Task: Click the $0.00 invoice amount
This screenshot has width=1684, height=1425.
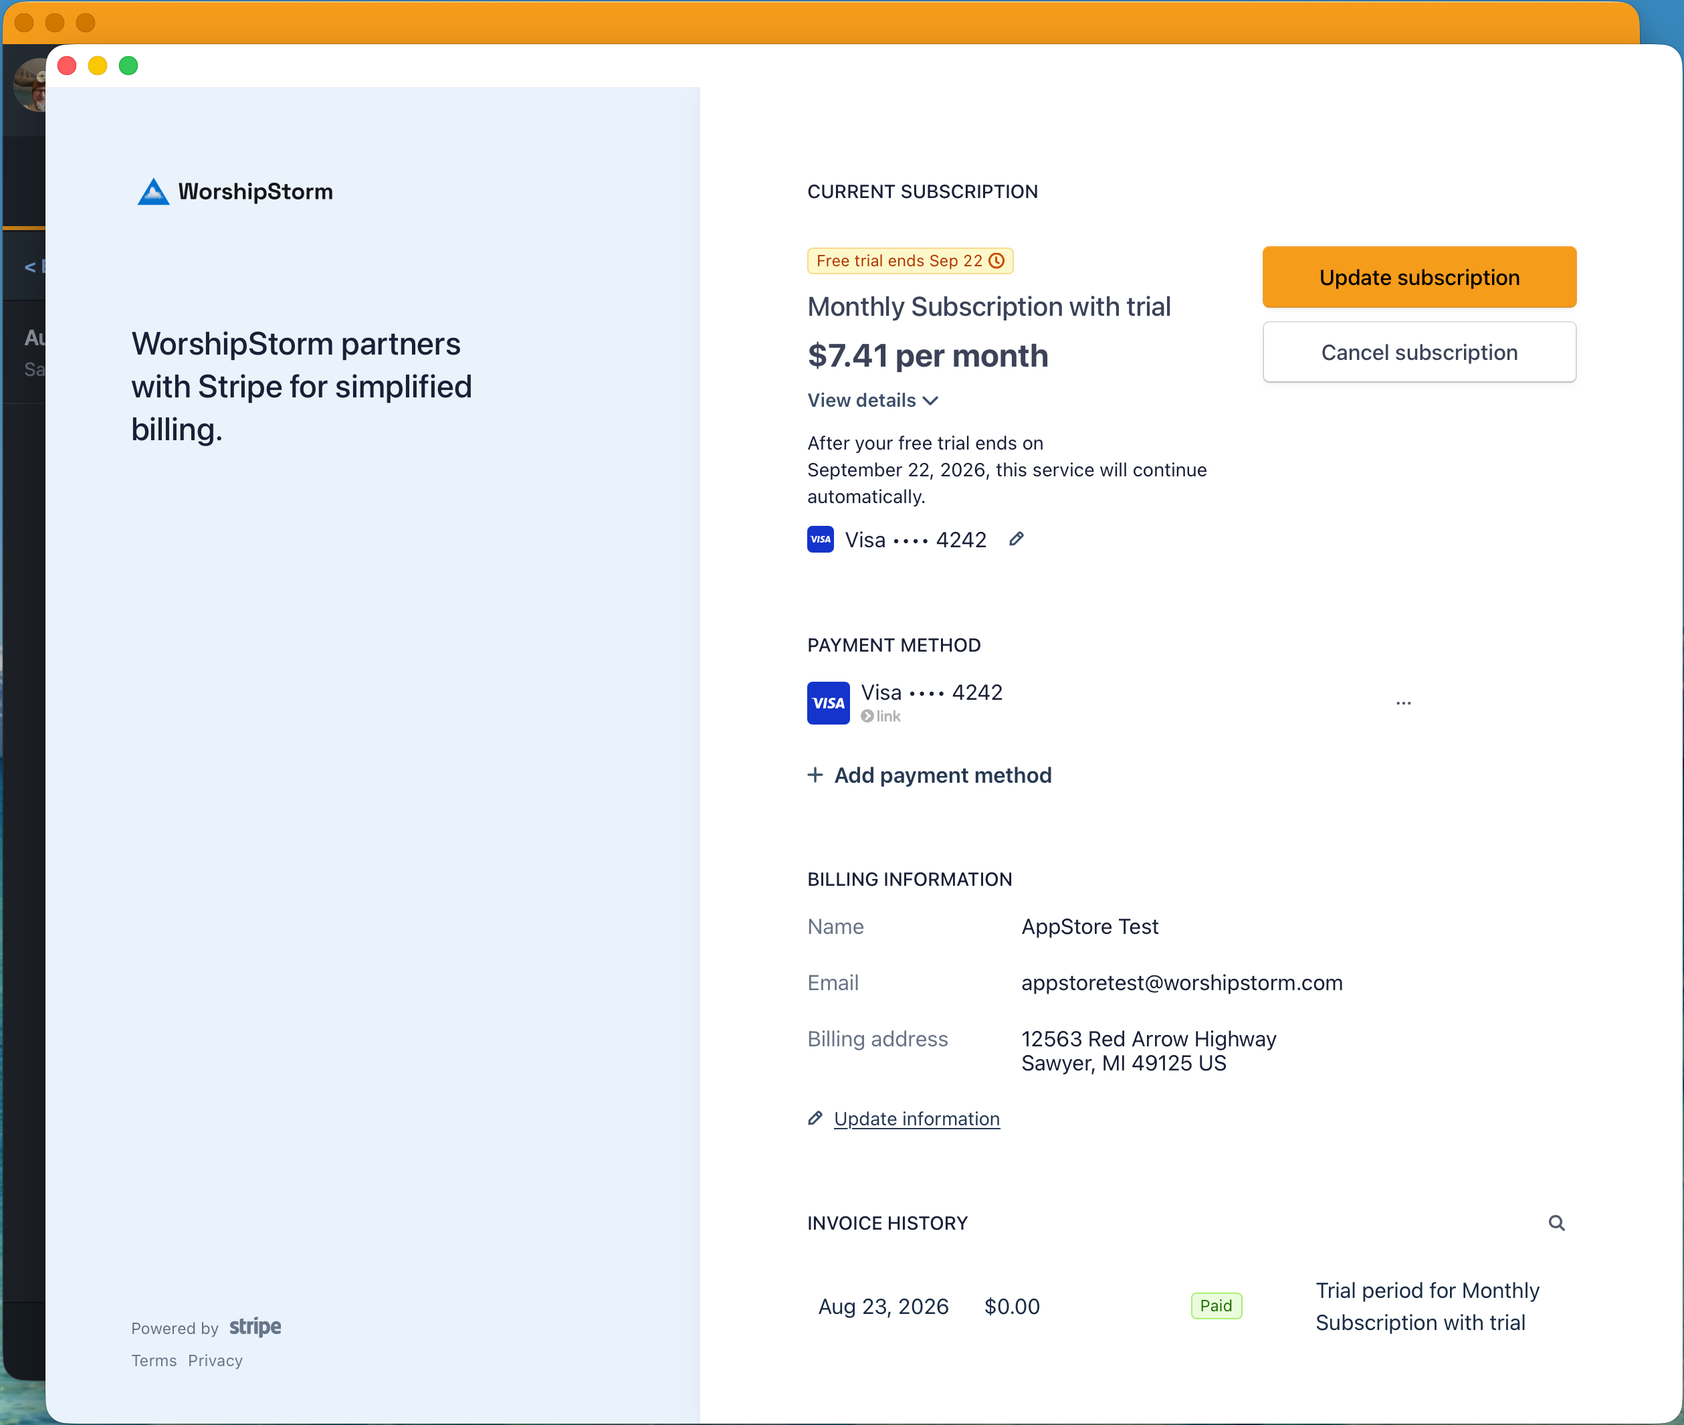Action: tap(1012, 1306)
